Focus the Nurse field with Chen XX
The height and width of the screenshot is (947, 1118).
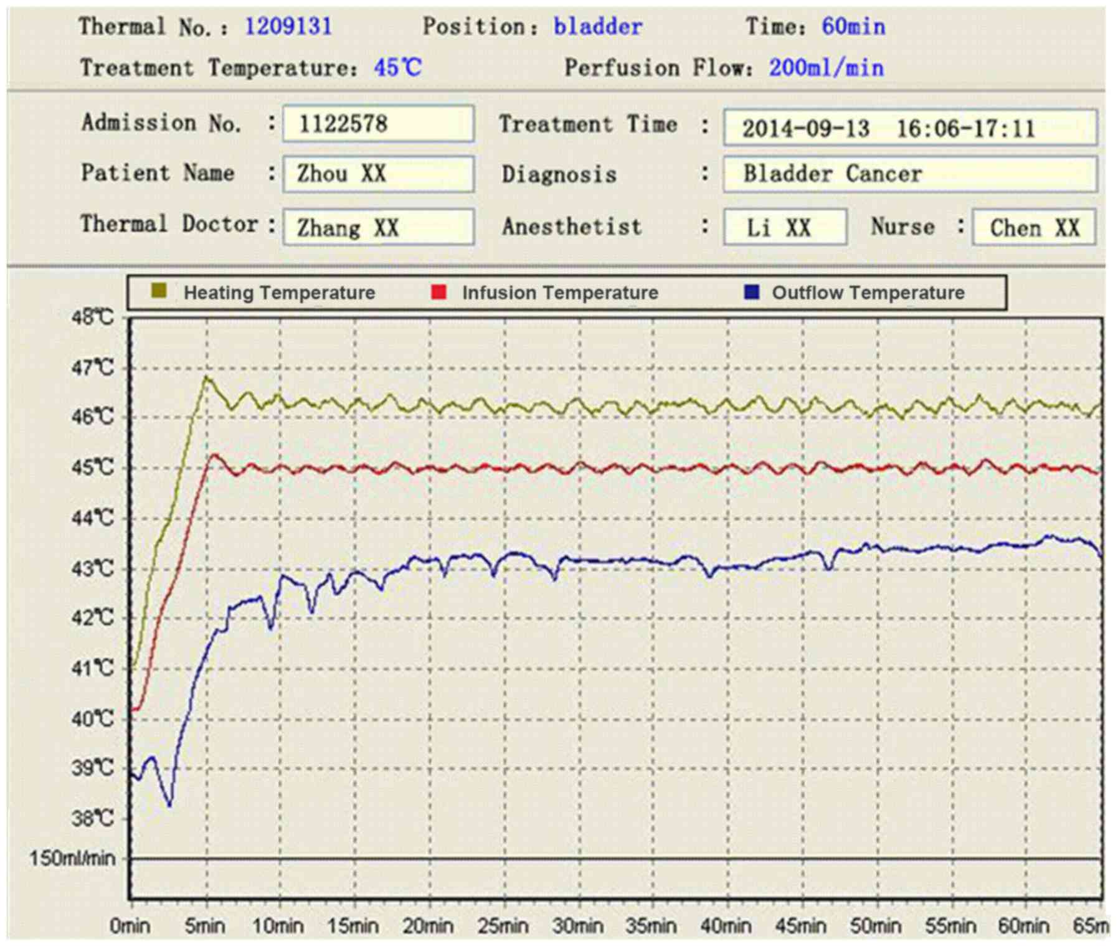coord(1033,227)
